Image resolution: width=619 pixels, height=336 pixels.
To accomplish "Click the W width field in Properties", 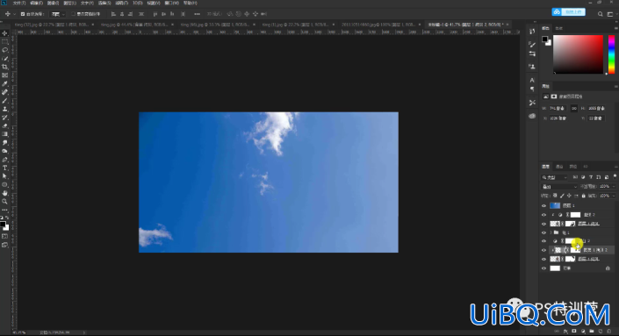I will coord(558,108).
